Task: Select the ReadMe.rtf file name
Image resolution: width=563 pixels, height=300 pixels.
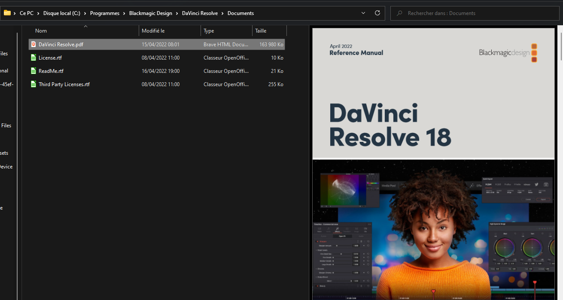Action: click(51, 71)
